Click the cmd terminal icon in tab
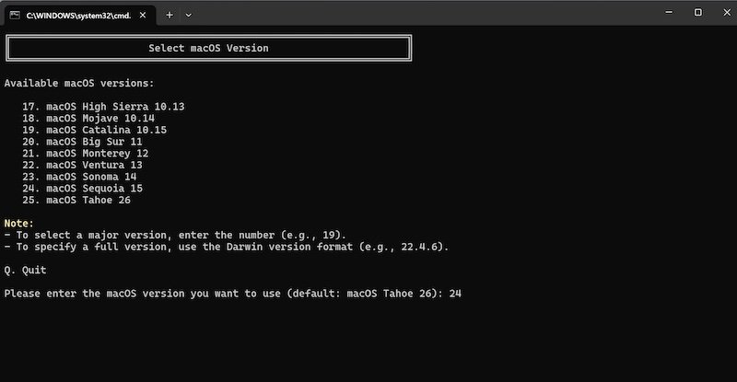This screenshot has width=737, height=382. pyautogui.click(x=15, y=15)
